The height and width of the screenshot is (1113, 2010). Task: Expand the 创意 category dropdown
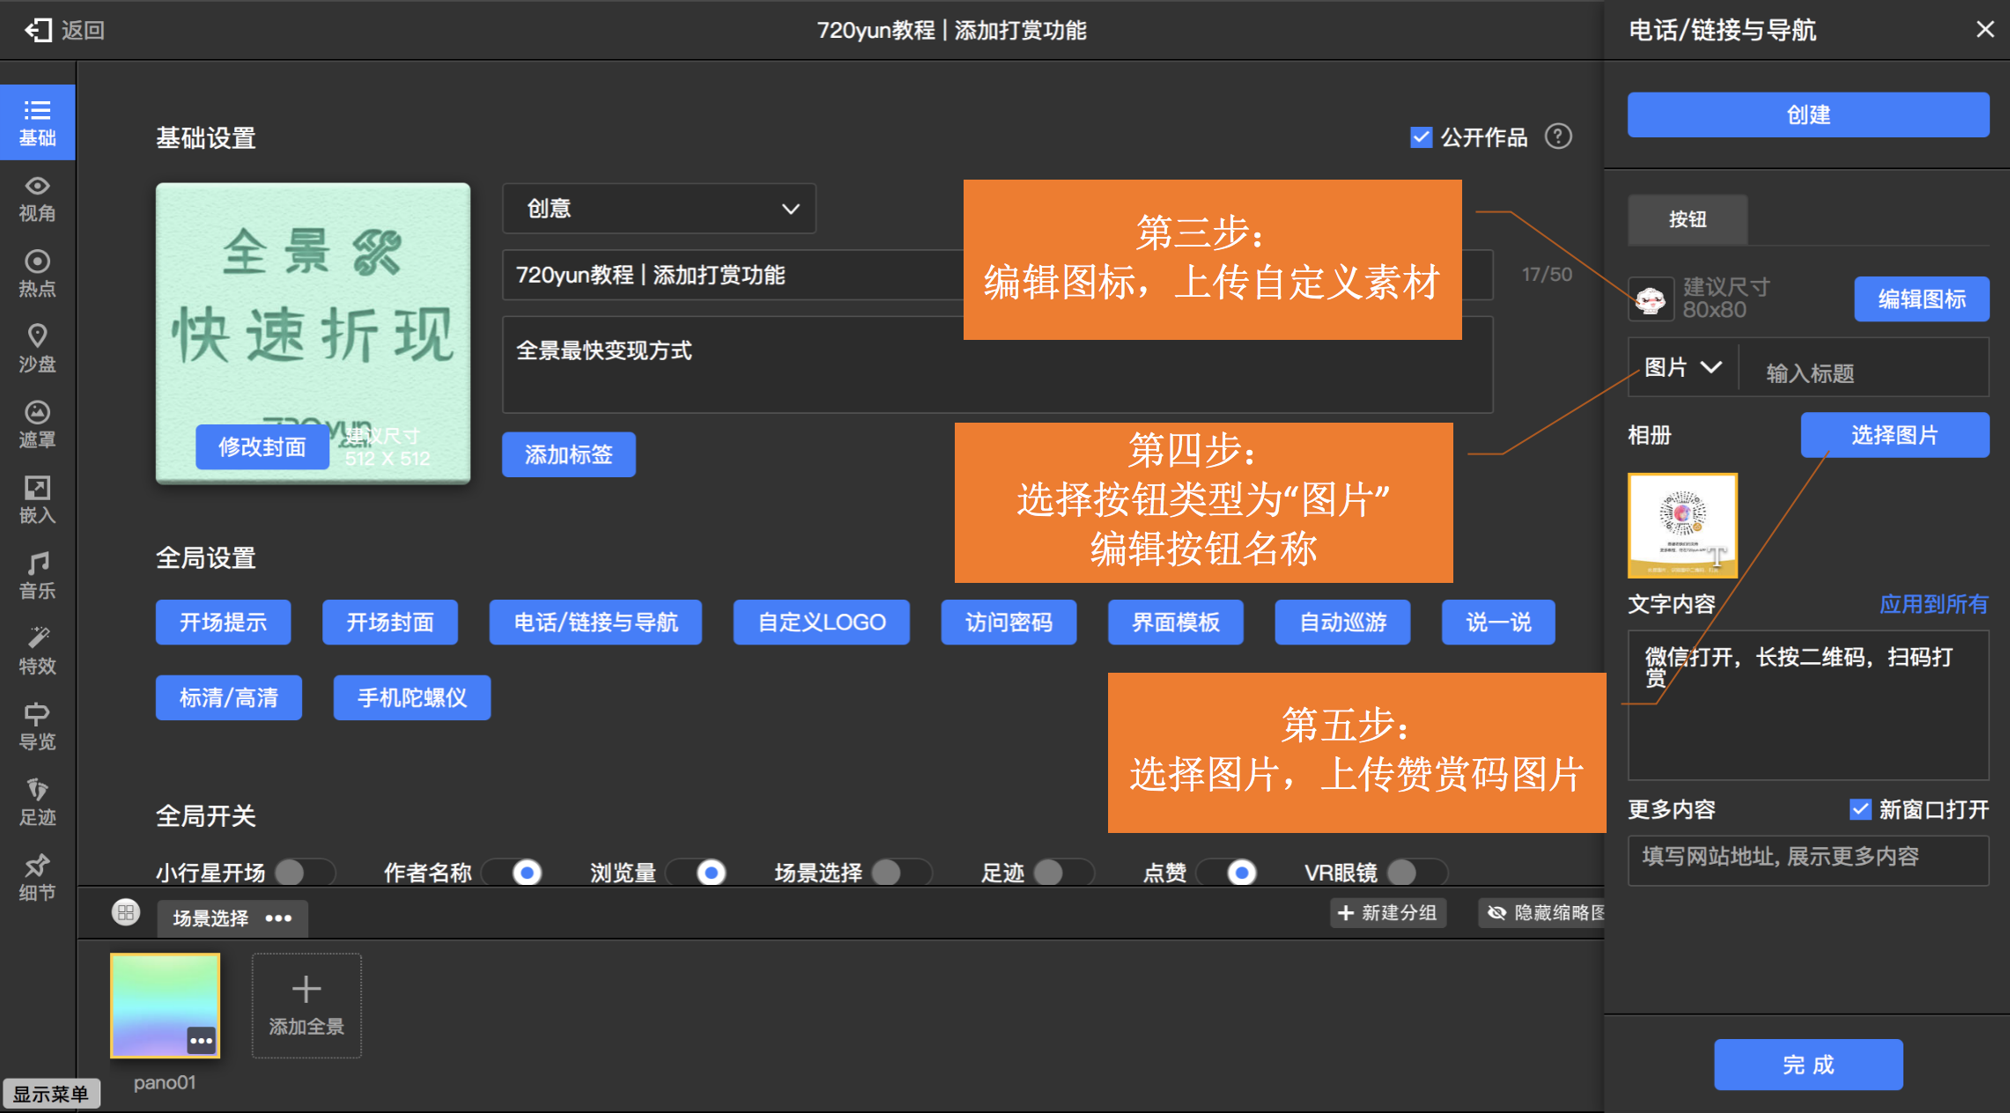pyautogui.click(x=659, y=209)
